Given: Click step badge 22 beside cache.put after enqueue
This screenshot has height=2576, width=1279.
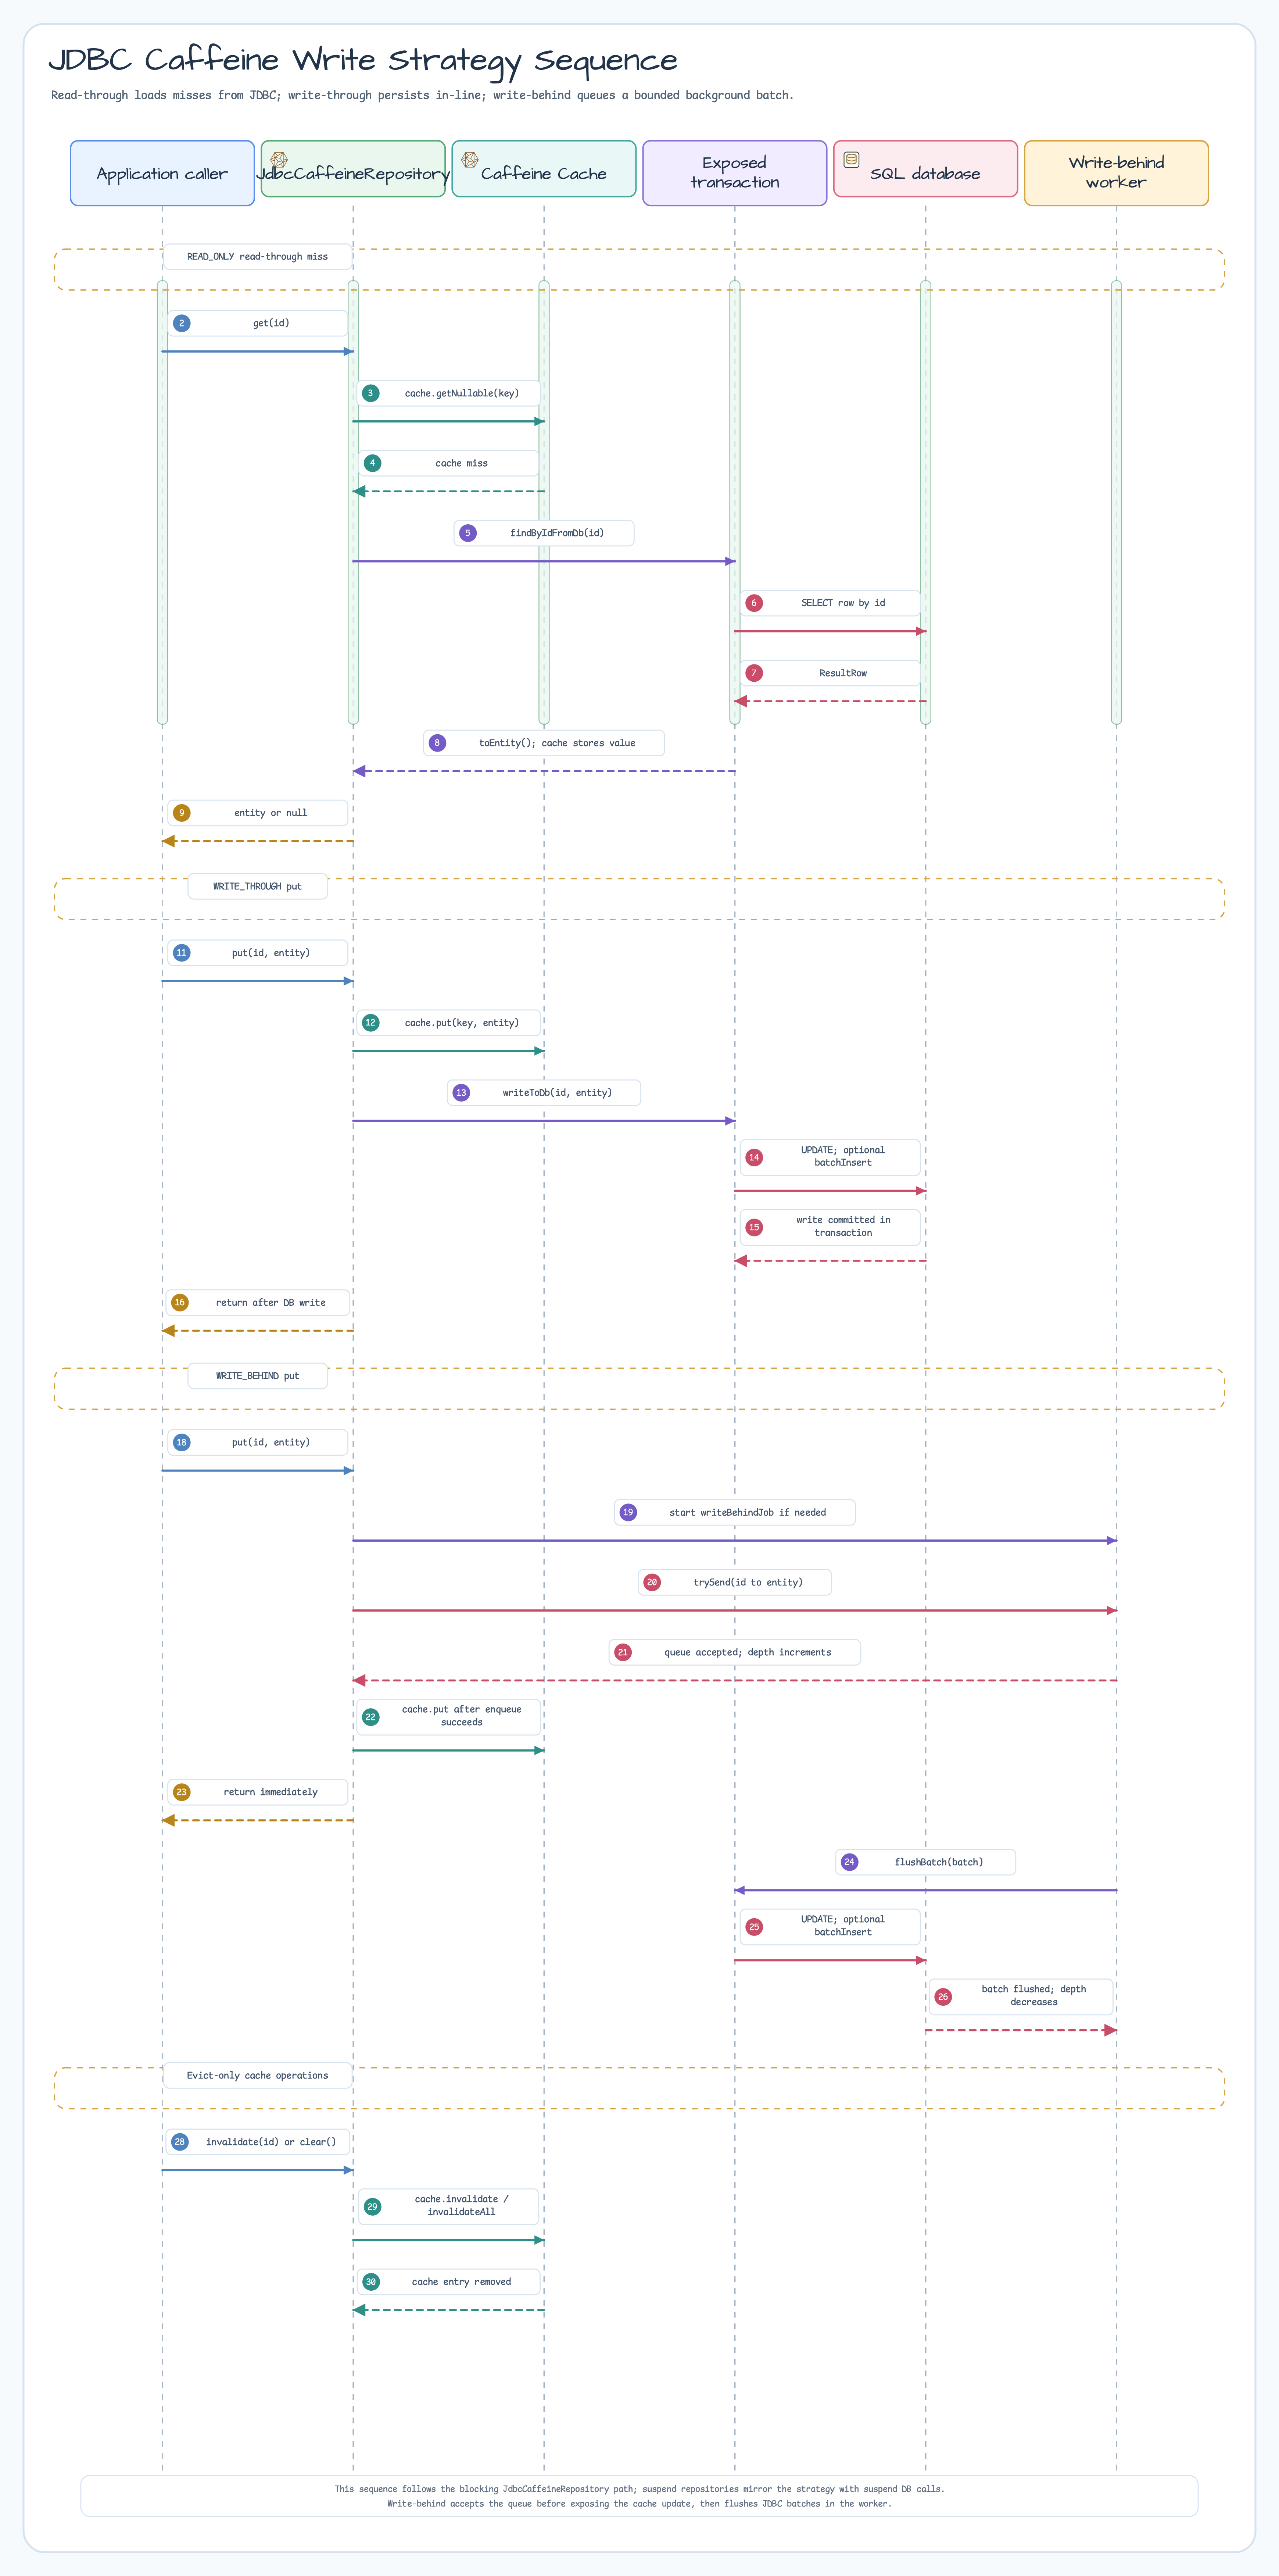Looking at the screenshot, I should (371, 1717).
